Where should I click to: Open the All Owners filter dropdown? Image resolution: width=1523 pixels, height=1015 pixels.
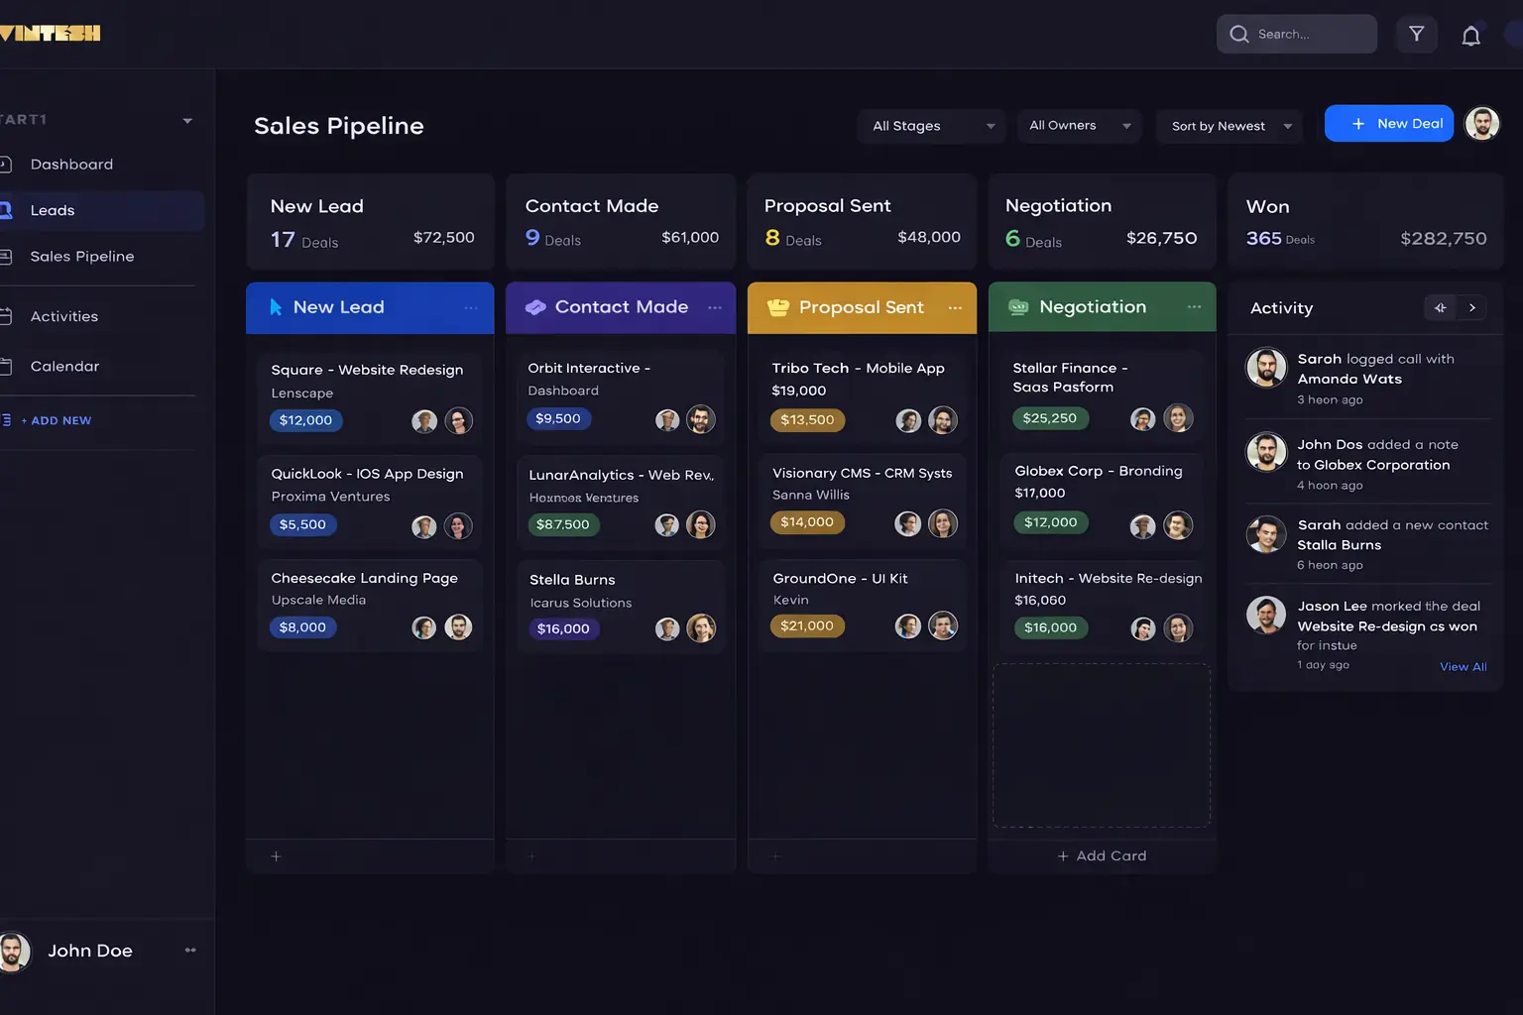click(x=1079, y=126)
